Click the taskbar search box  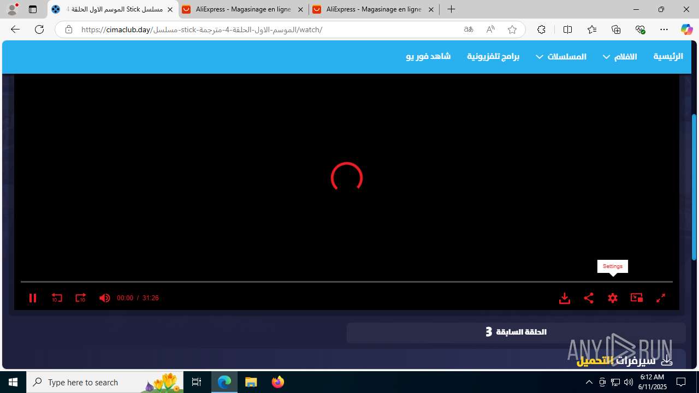[x=105, y=382]
